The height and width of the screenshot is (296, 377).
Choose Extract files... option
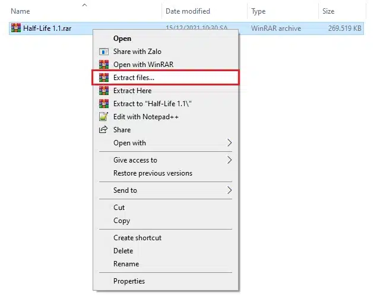(166, 78)
